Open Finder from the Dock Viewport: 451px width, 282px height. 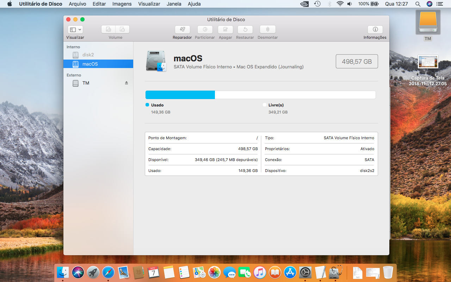click(x=63, y=272)
